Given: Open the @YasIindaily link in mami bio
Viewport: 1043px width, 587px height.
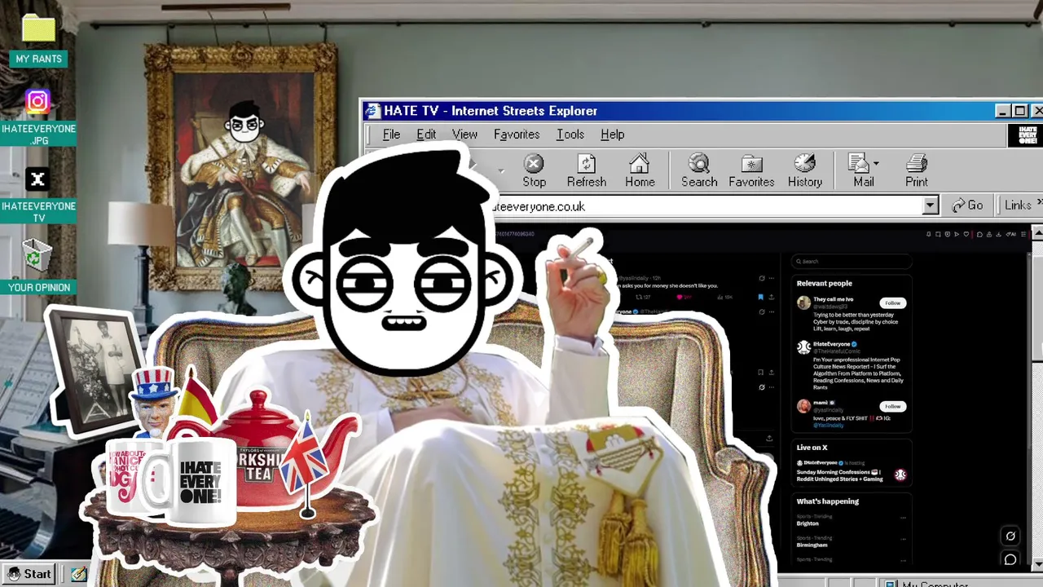Looking at the screenshot, I should click(829, 426).
